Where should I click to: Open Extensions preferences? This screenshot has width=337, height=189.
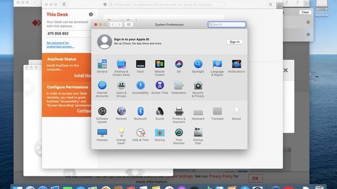(x=179, y=88)
